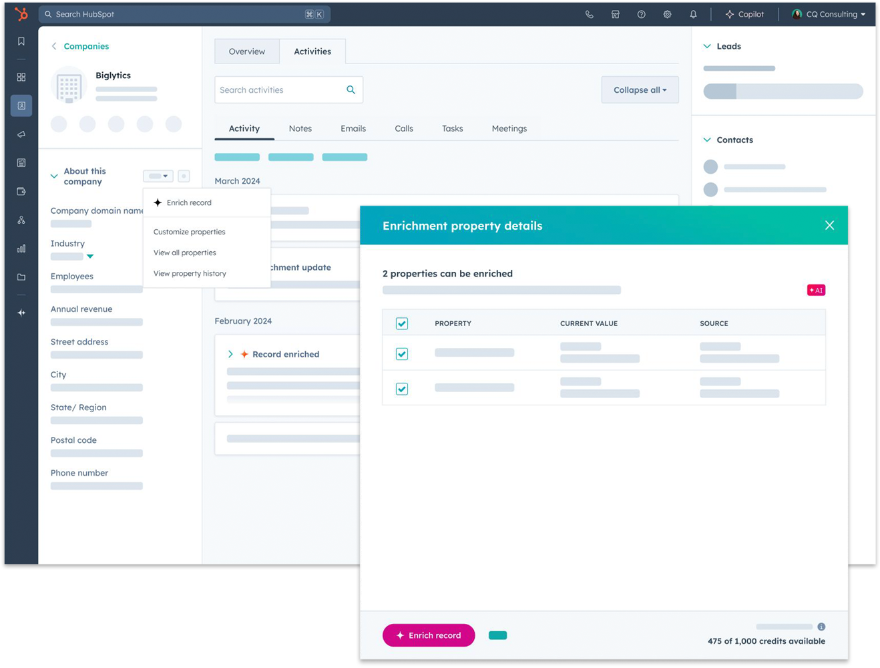Open the calling phone icon

tap(590, 14)
